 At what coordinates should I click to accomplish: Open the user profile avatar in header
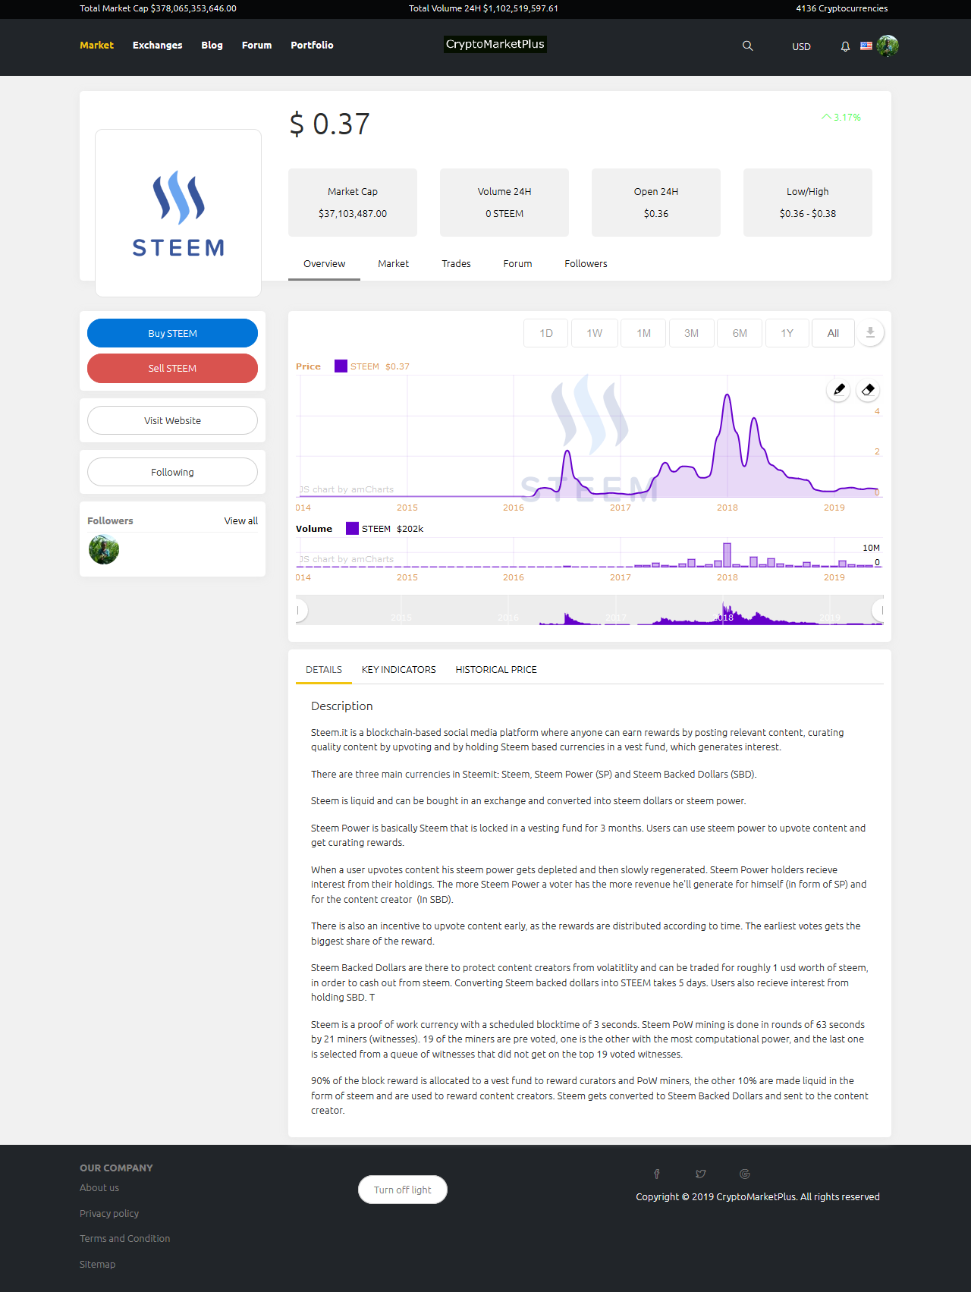point(888,46)
